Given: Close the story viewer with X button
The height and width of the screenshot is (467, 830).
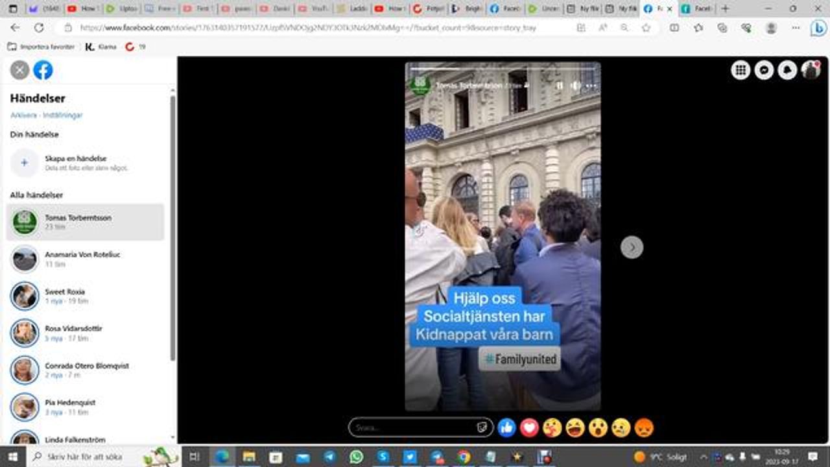Looking at the screenshot, I should [x=19, y=70].
